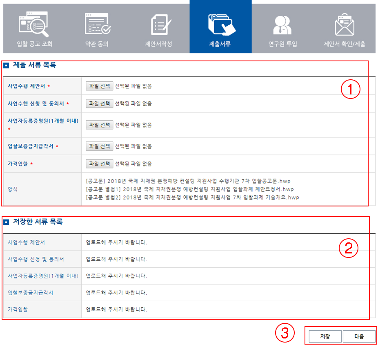
Task: Choose file for 가격입찰
Action: point(99,164)
